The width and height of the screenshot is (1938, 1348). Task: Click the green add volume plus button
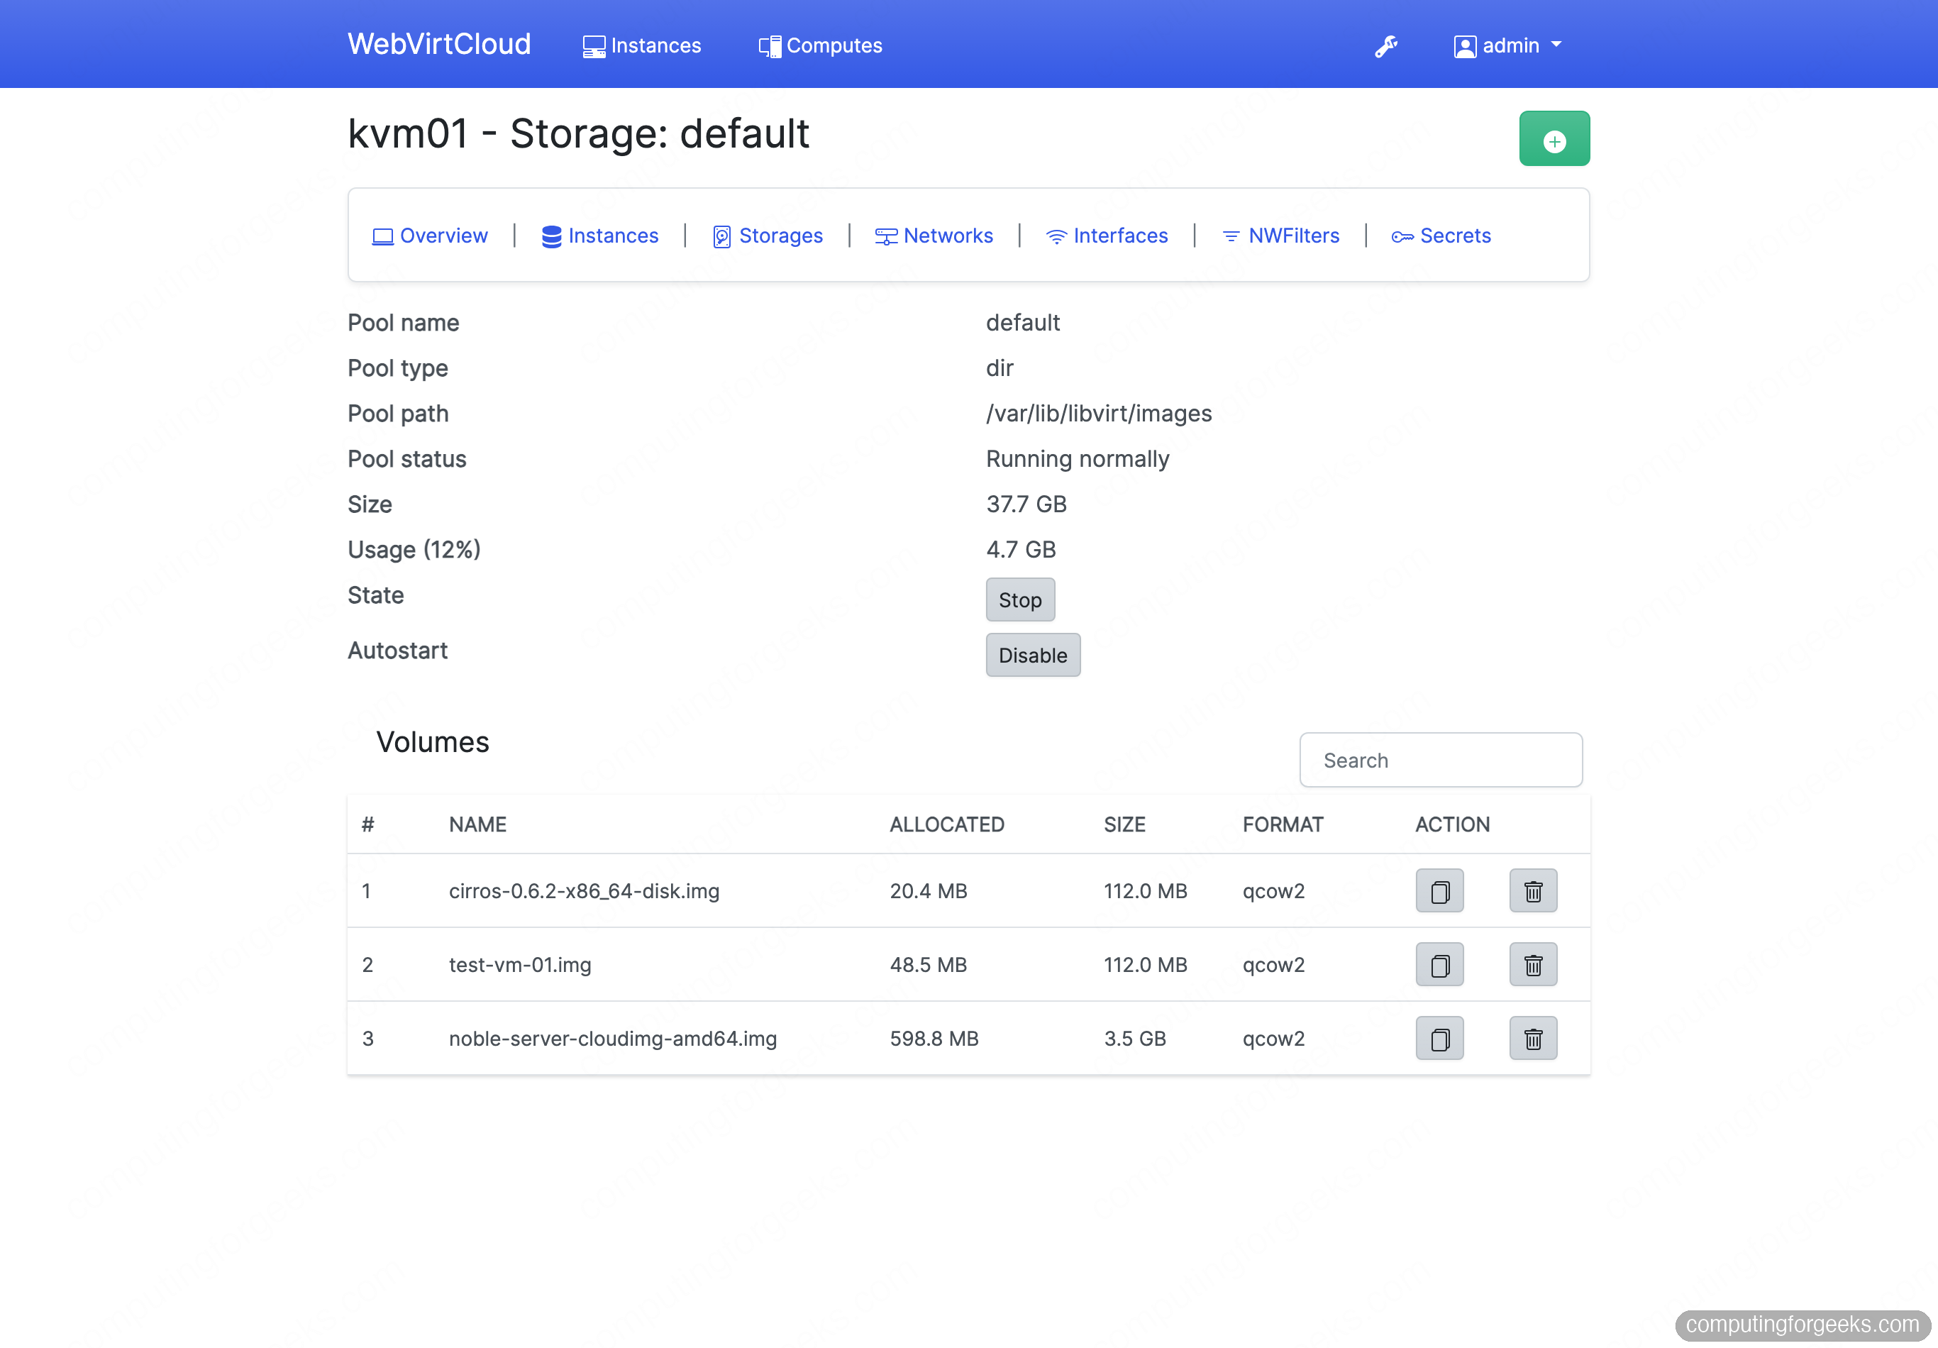click(x=1554, y=138)
